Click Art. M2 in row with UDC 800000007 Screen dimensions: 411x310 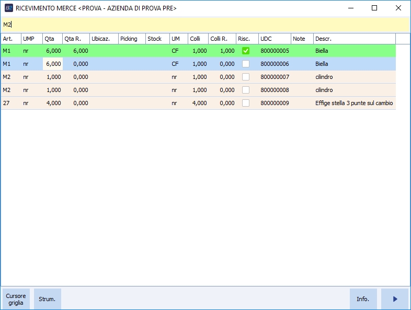[x=11, y=77]
